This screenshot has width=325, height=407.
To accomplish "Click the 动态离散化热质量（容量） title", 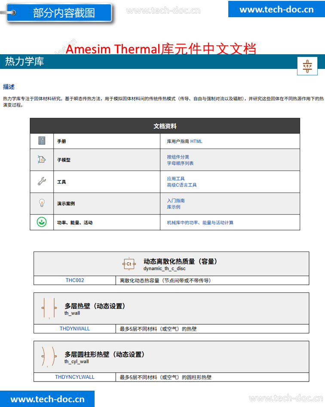I will click(181, 261).
